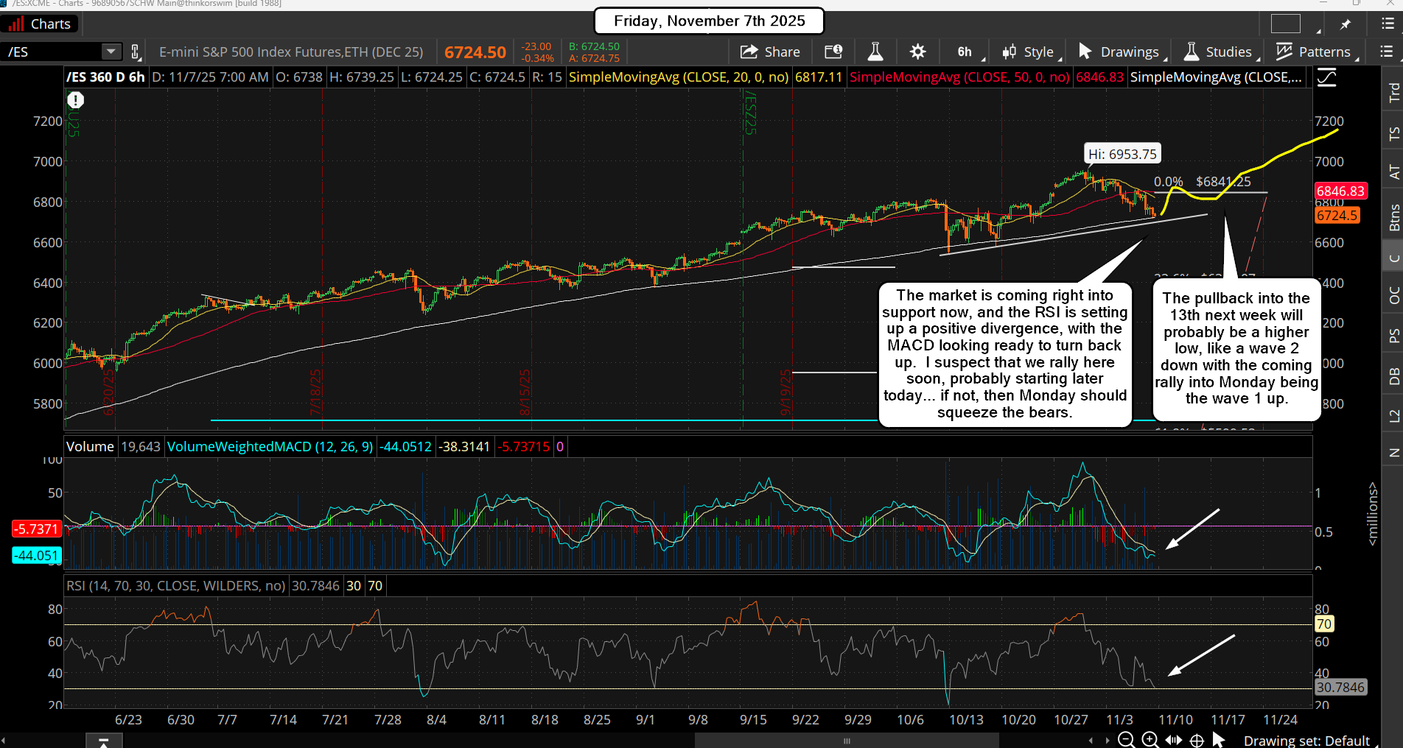Click the zoom out magnifier icon

[x=1126, y=740]
